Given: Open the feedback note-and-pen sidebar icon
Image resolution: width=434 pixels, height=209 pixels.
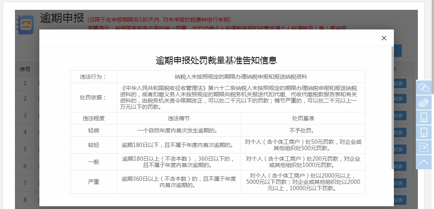Looking at the screenshot, I should (x=424, y=147).
